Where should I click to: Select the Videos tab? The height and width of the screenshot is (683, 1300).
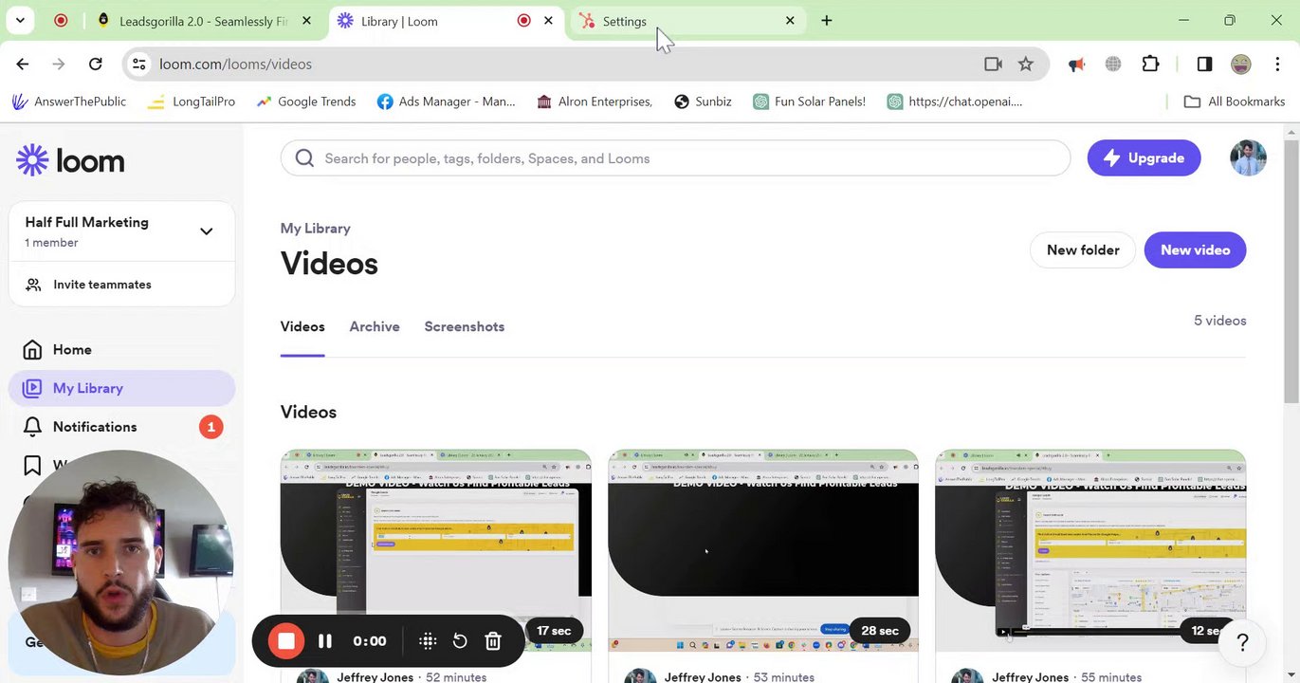(x=302, y=326)
